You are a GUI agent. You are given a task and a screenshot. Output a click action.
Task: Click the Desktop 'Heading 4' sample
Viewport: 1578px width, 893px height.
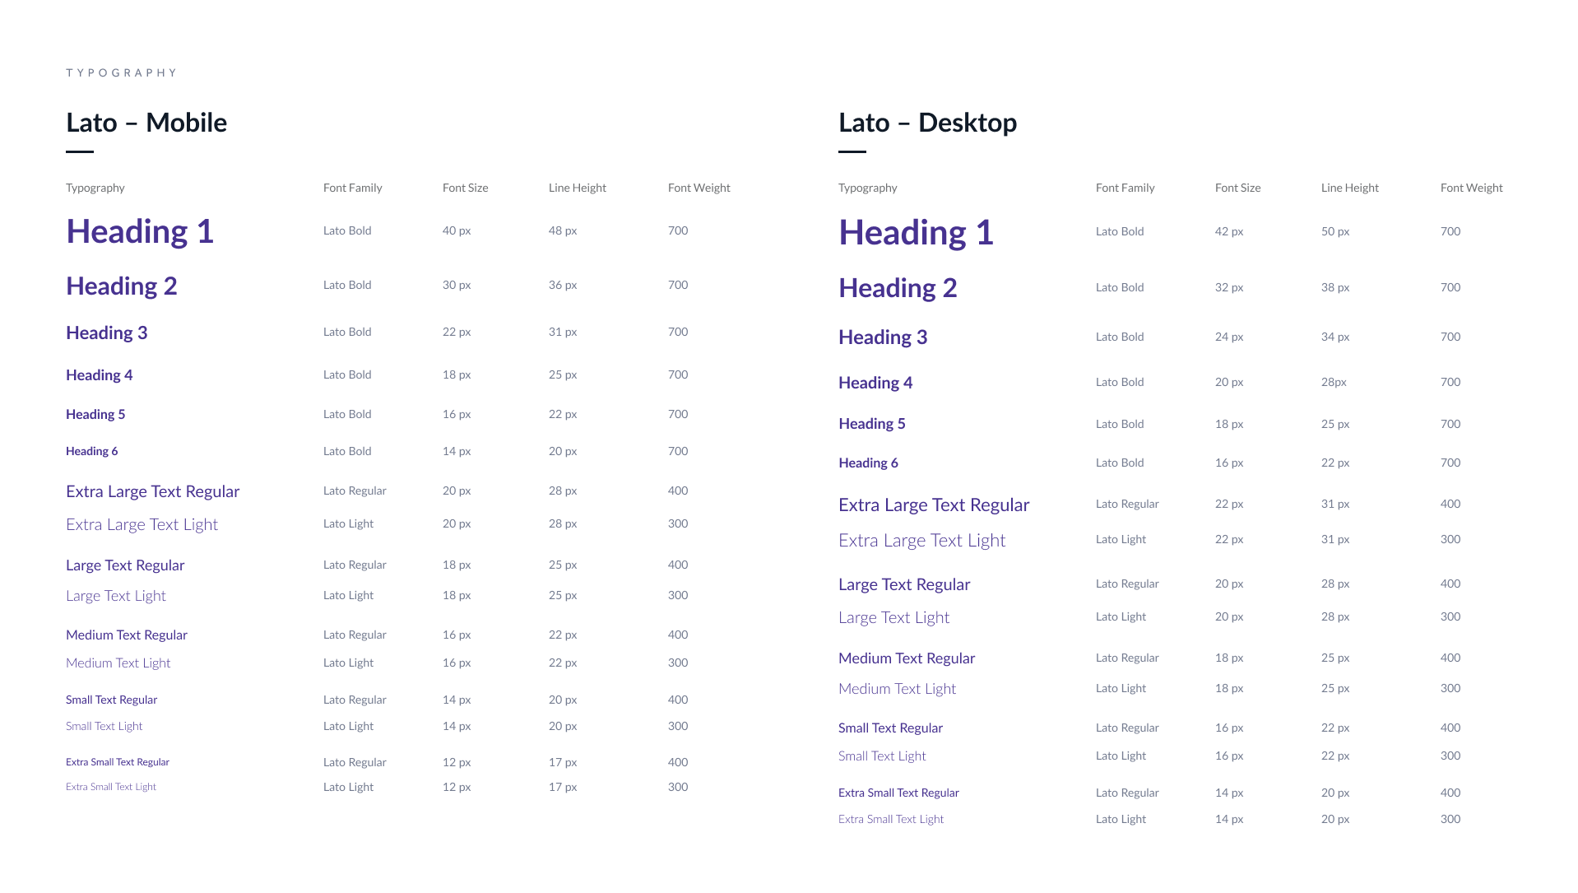point(875,383)
